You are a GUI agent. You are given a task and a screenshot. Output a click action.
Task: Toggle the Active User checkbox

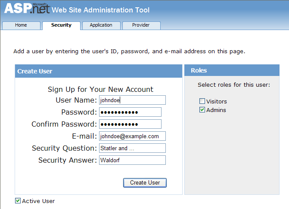[x=18, y=201]
